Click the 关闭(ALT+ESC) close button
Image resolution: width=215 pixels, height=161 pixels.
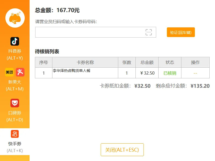122,150
